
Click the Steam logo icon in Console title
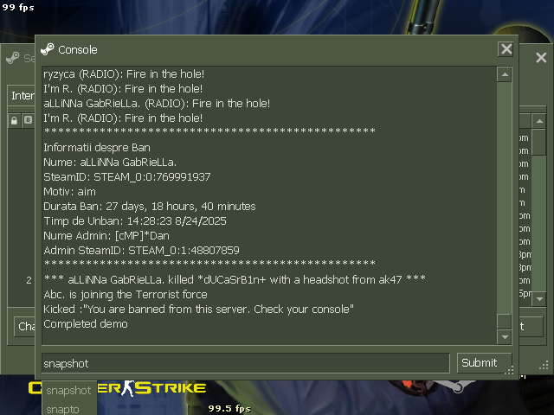[x=48, y=49]
